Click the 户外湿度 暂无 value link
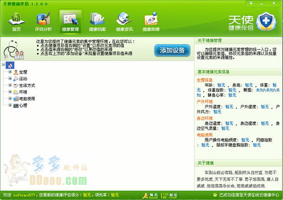Image resolution: width=283 pixels, height=200 pixels. pos(265,107)
